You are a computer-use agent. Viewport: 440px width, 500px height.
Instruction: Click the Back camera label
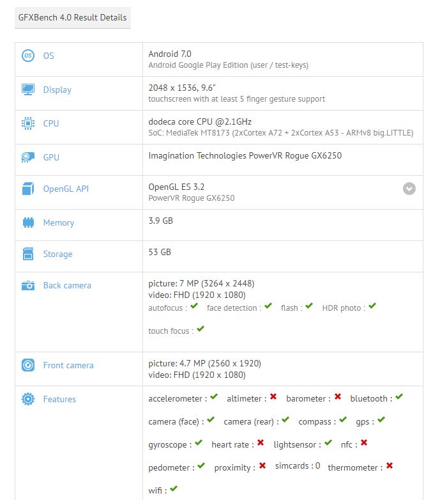67,286
